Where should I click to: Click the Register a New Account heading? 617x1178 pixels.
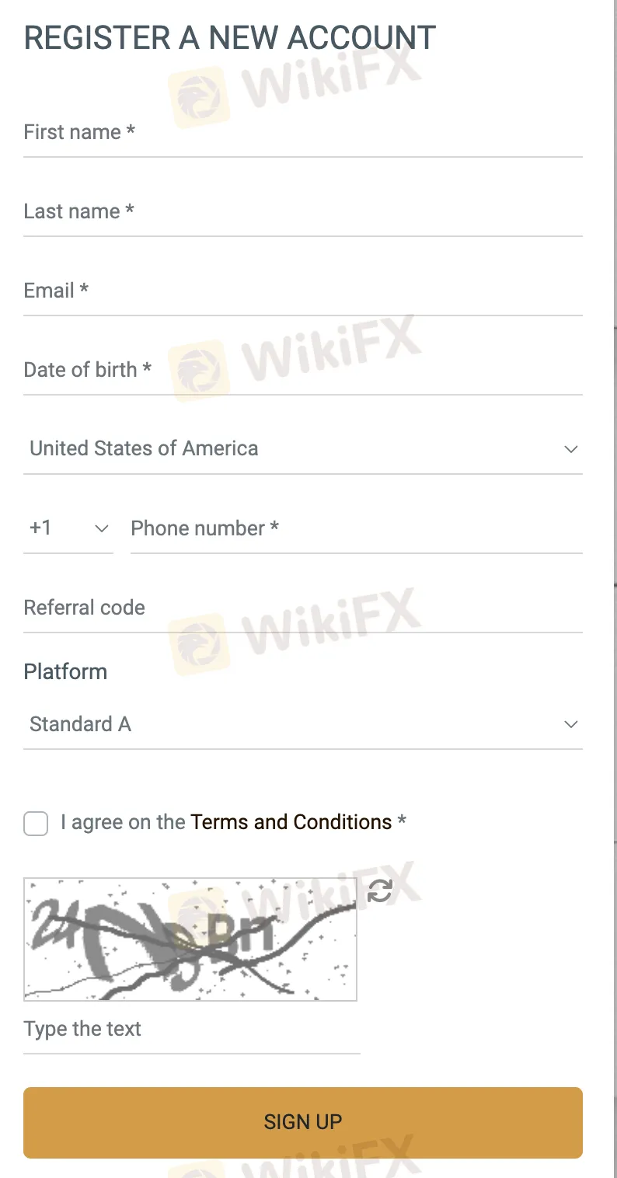click(x=230, y=38)
